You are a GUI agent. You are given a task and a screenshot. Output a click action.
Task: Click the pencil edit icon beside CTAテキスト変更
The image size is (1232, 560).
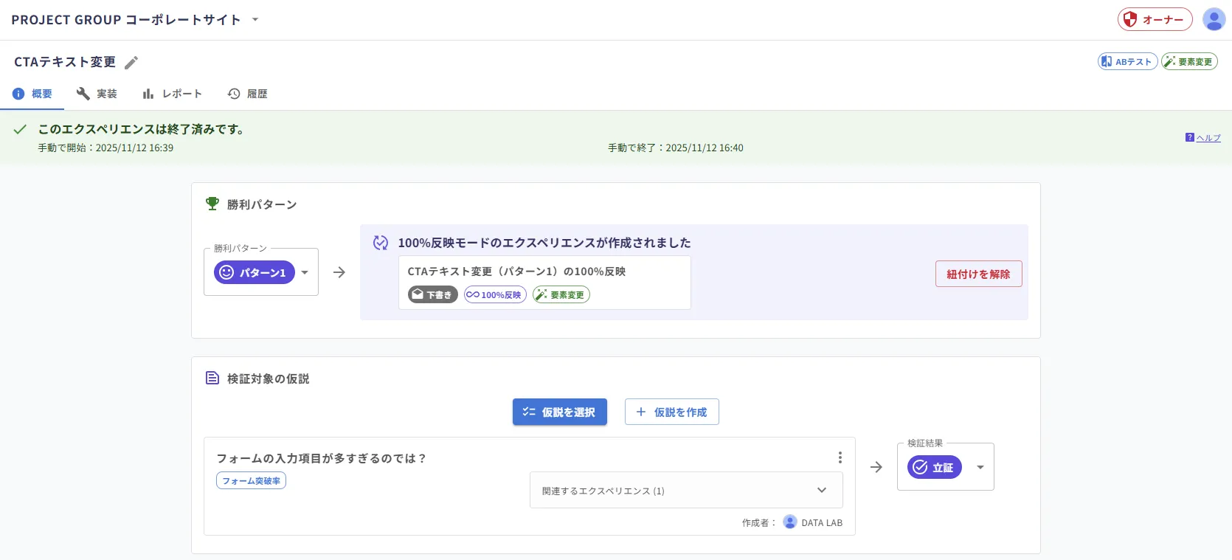[x=131, y=63]
